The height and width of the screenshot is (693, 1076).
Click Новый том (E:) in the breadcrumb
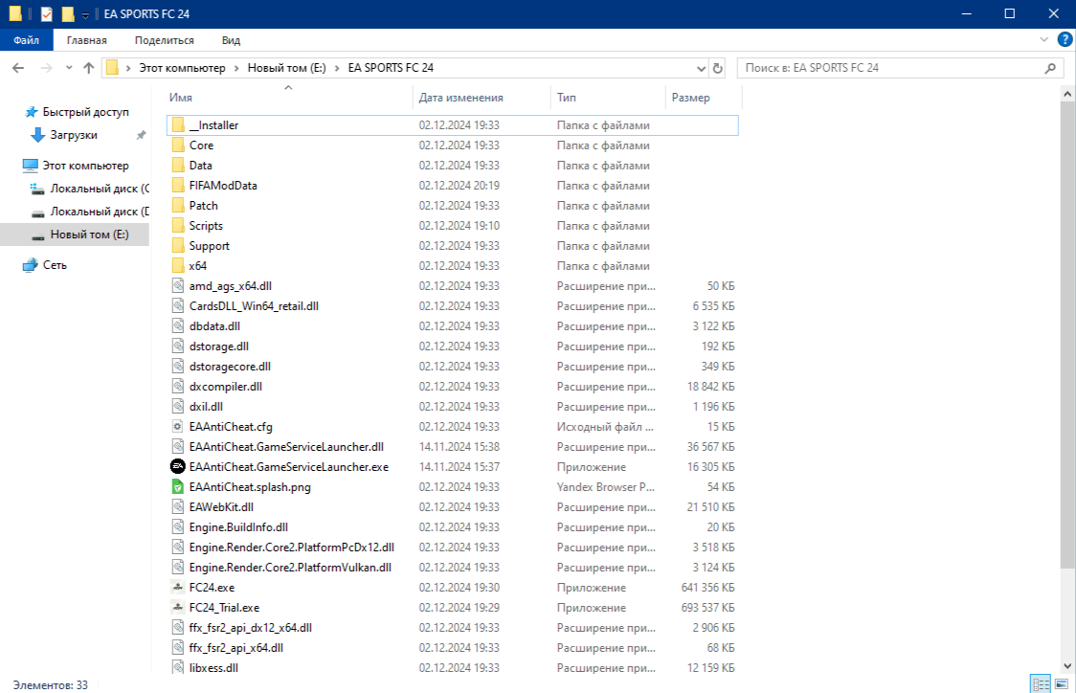click(x=286, y=69)
